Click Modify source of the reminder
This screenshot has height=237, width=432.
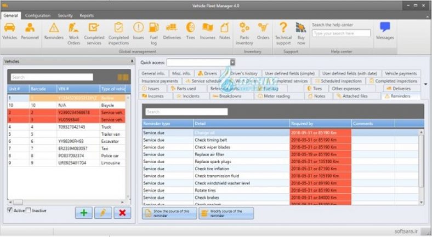[226, 213]
